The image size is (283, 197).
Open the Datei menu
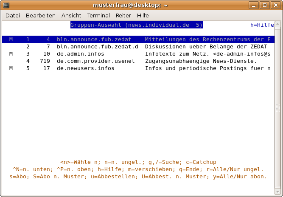13,15
